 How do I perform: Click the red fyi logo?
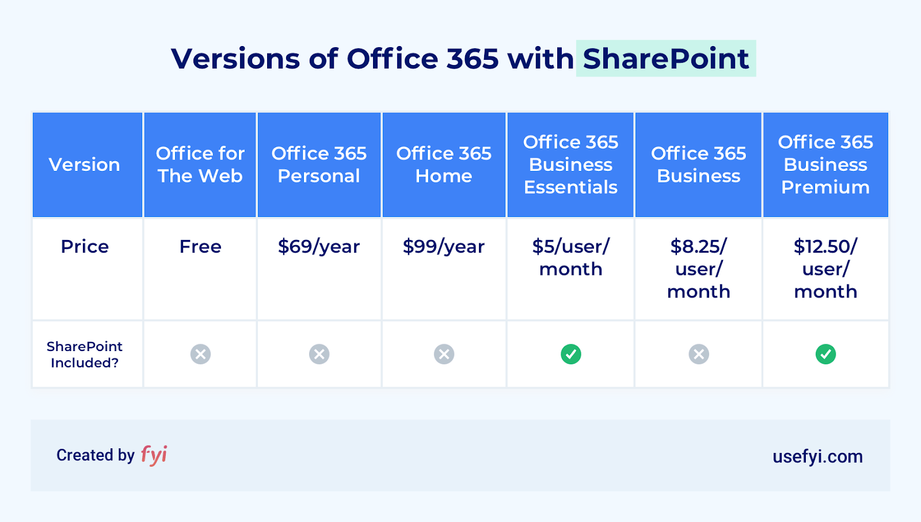point(154,455)
